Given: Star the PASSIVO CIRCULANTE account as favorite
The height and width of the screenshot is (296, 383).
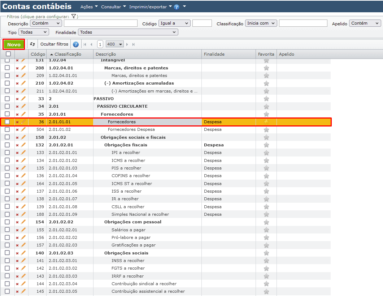Looking at the screenshot, I should [x=266, y=107].
